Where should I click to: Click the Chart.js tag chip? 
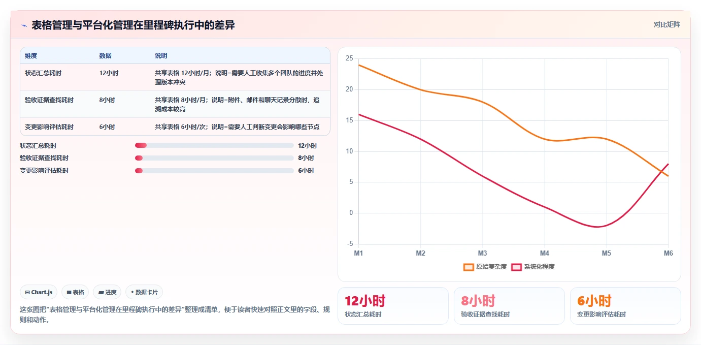[39, 292]
